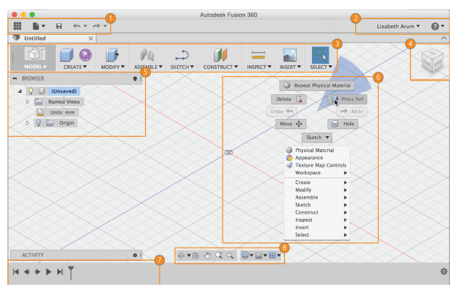Toggle visibility lightbulb for Unsaved component
Screen dimensions: 457x292
30,91
